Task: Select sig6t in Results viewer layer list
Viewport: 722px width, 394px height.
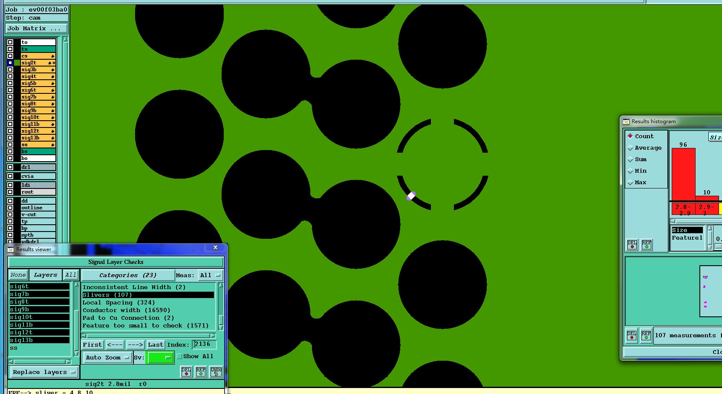Action: [39, 287]
